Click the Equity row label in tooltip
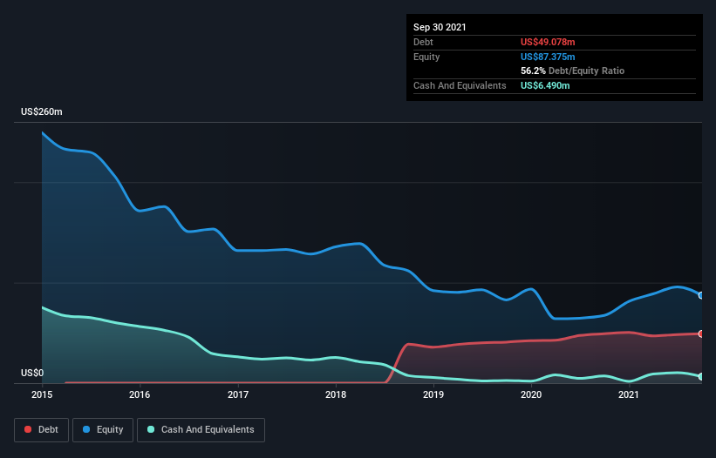716x458 pixels. (x=426, y=57)
